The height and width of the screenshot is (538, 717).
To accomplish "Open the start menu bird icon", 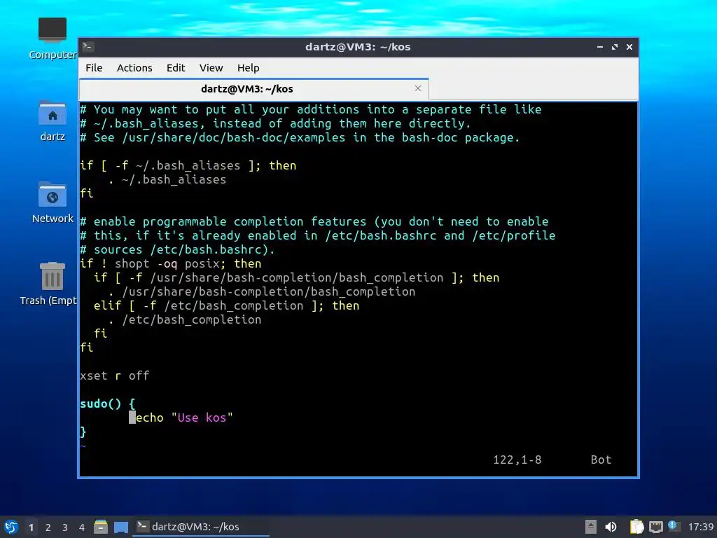I will click(11, 527).
